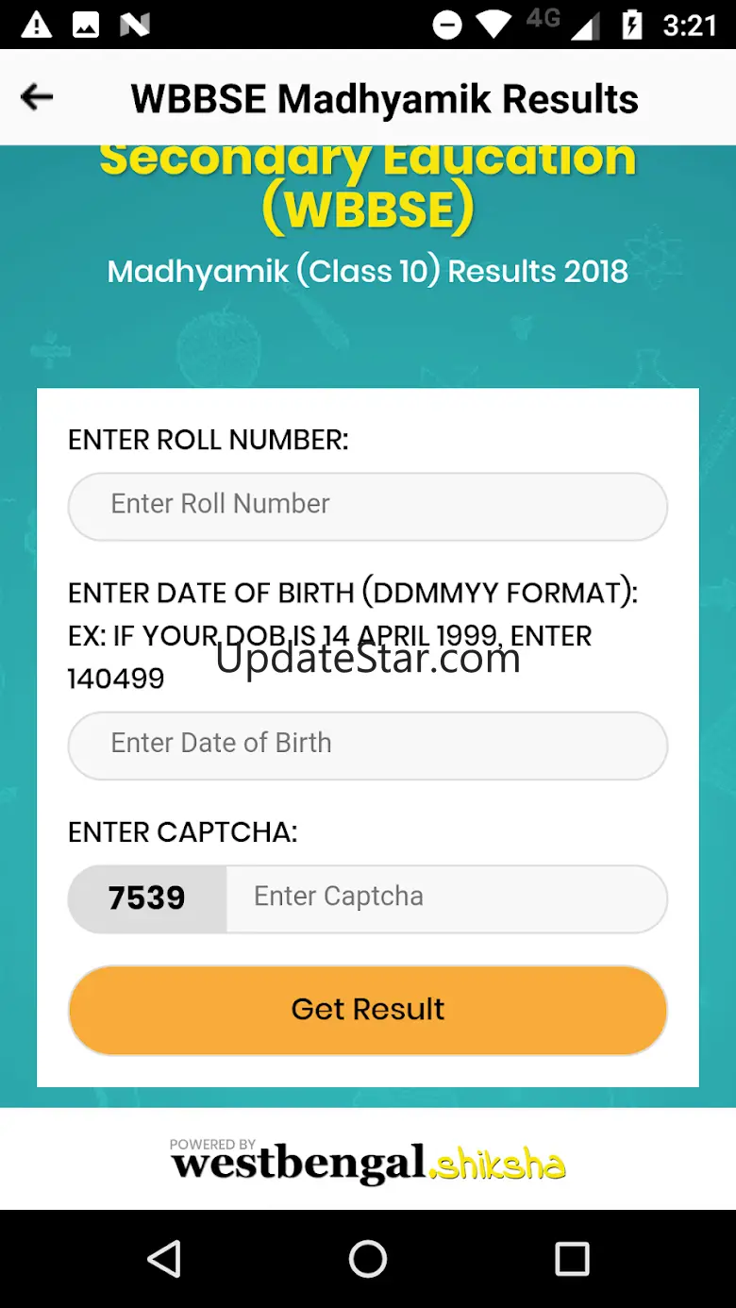Focus the Enter Date of Birth field
This screenshot has width=736, height=1308.
tap(368, 745)
